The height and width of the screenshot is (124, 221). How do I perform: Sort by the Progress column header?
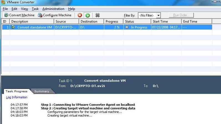(x=114, y=22)
